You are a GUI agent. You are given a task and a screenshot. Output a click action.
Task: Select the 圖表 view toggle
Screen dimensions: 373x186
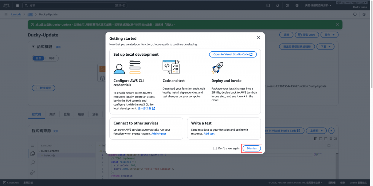[x=38, y=58]
